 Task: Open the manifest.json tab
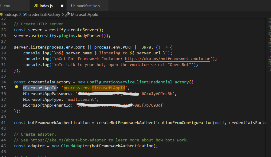click(88, 6)
